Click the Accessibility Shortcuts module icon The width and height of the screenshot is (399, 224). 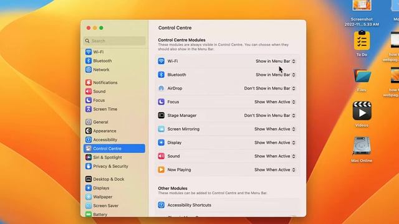[x=161, y=205]
